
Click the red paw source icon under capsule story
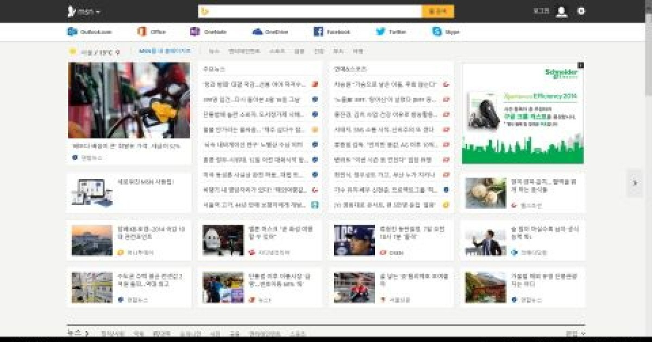tap(252, 252)
